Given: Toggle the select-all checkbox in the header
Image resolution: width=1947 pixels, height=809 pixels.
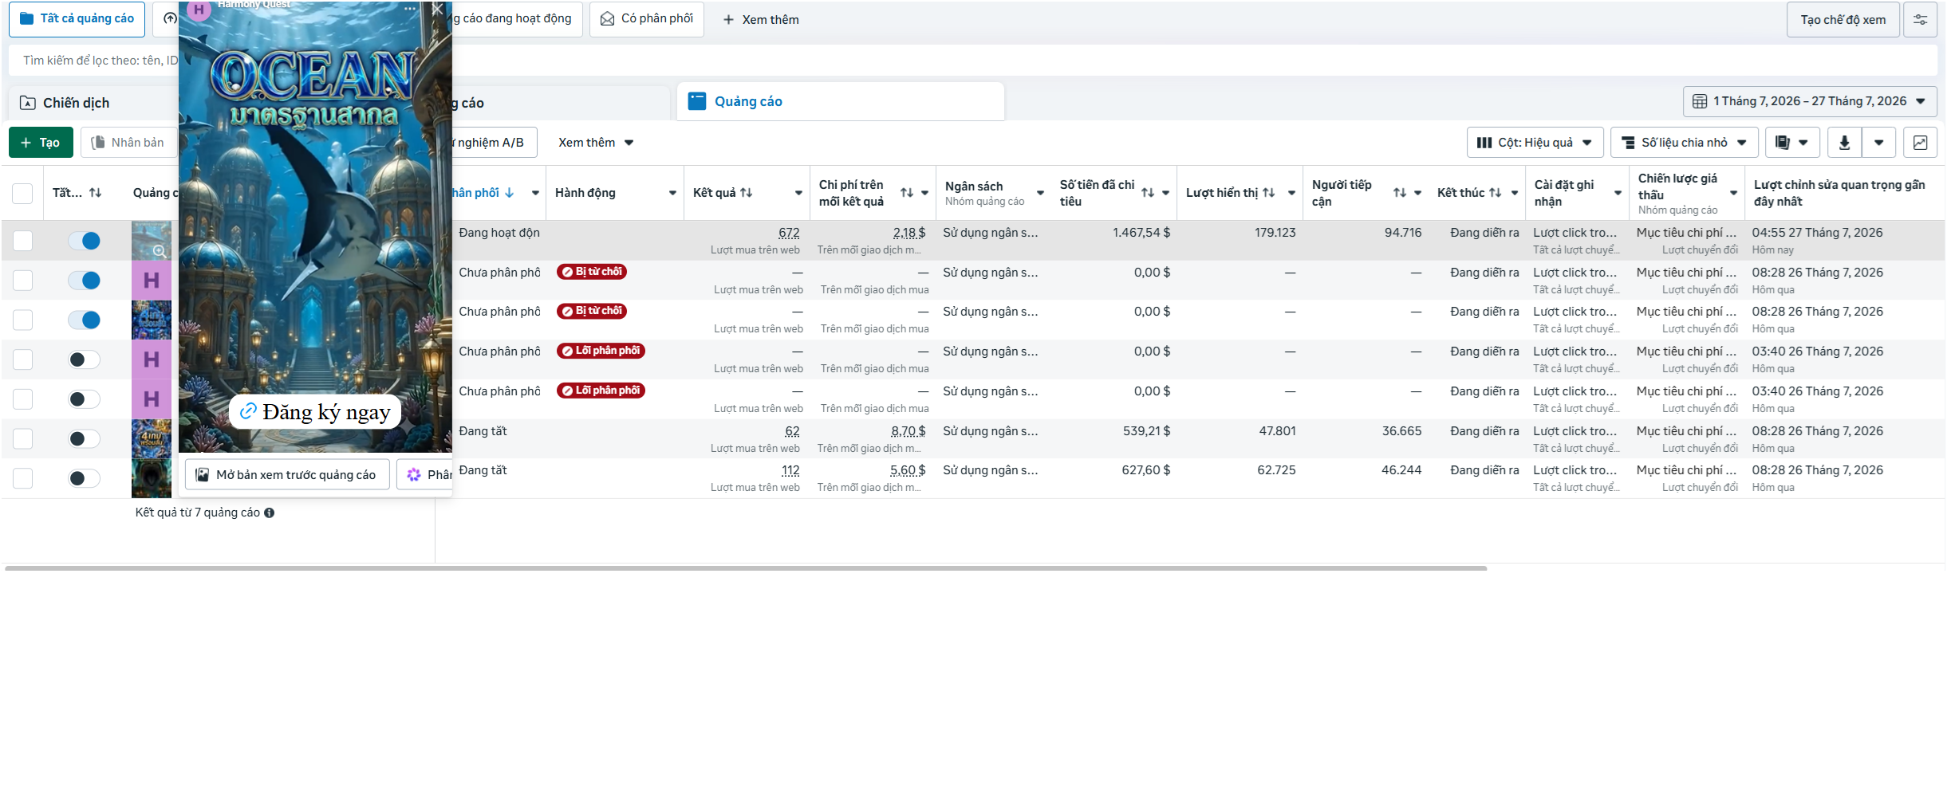Looking at the screenshot, I should (x=22, y=193).
